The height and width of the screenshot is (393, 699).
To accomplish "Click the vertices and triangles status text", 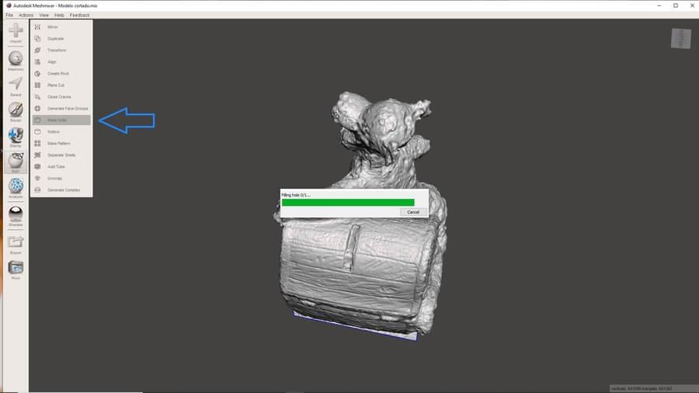I will [642, 389].
